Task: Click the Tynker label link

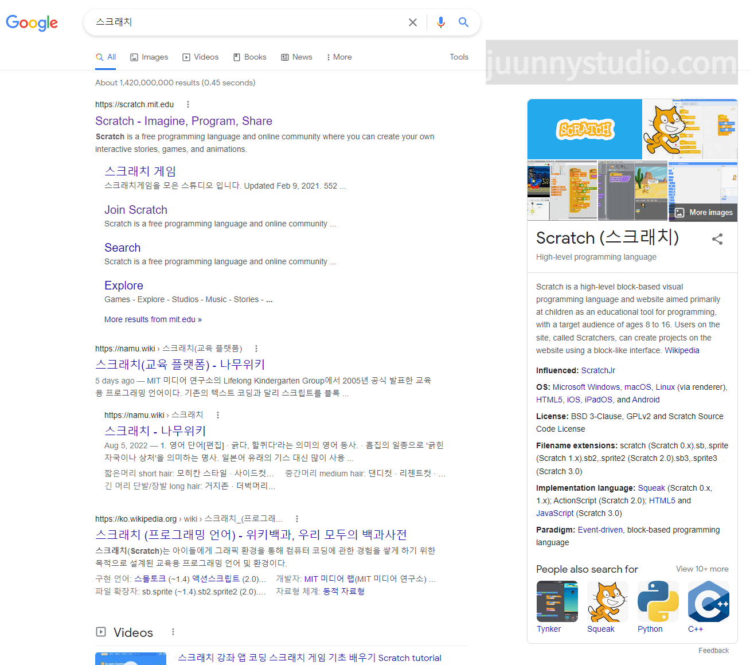Action: pyautogui.click(x=549, y=629)
